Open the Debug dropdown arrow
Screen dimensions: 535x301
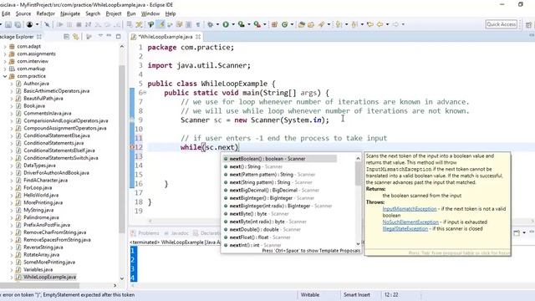(217, 24)
